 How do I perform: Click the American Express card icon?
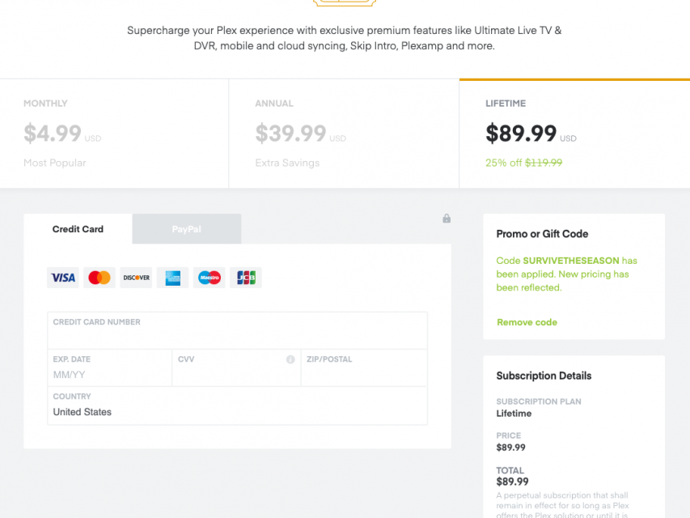pos(172,278)
